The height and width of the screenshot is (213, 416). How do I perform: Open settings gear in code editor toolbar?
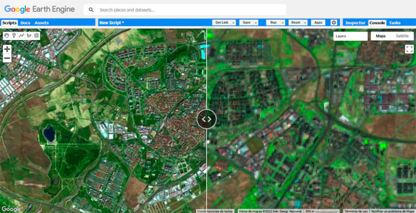tap(334, 23)
